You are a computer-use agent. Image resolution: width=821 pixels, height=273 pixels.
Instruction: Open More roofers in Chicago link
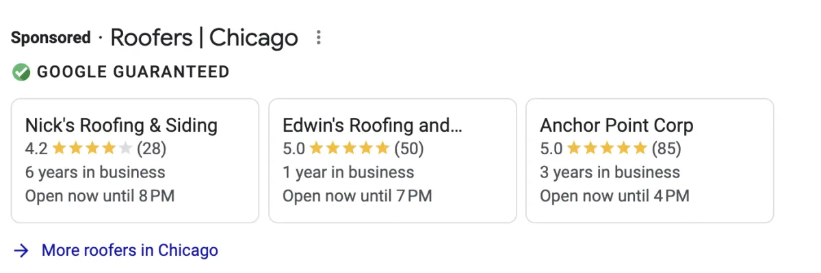130,250
